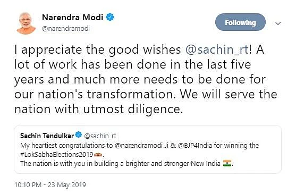Viewport: 296px width, 193px height.
Task: Open the tweet options chevron dropdown
Action: pos(278,23)
